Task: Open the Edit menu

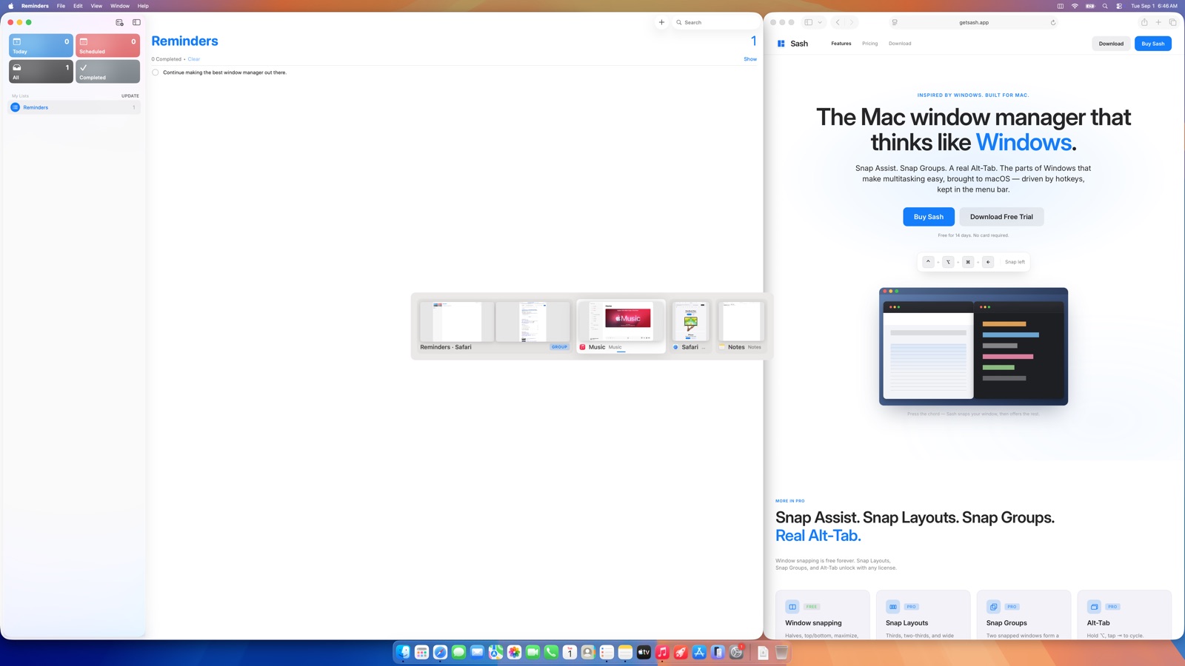Action: click(x=78, y=6)
